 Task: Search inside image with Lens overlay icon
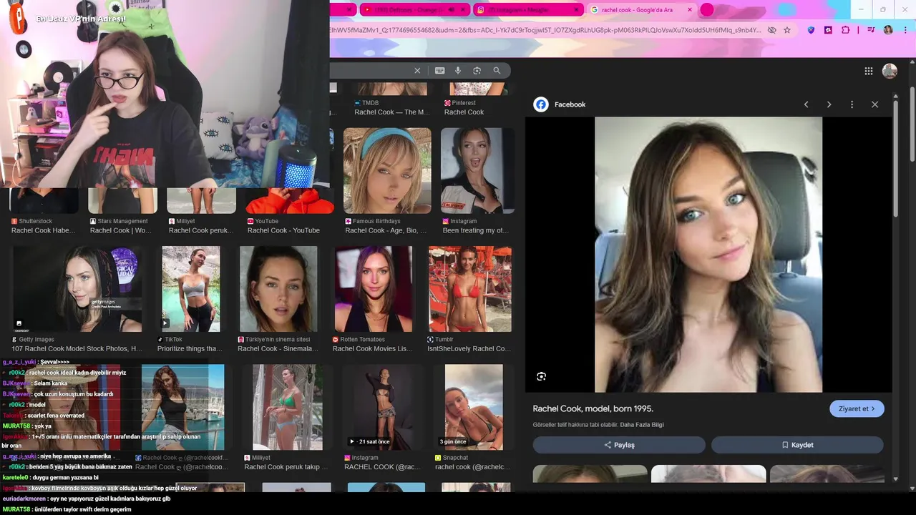coord(541,376)
